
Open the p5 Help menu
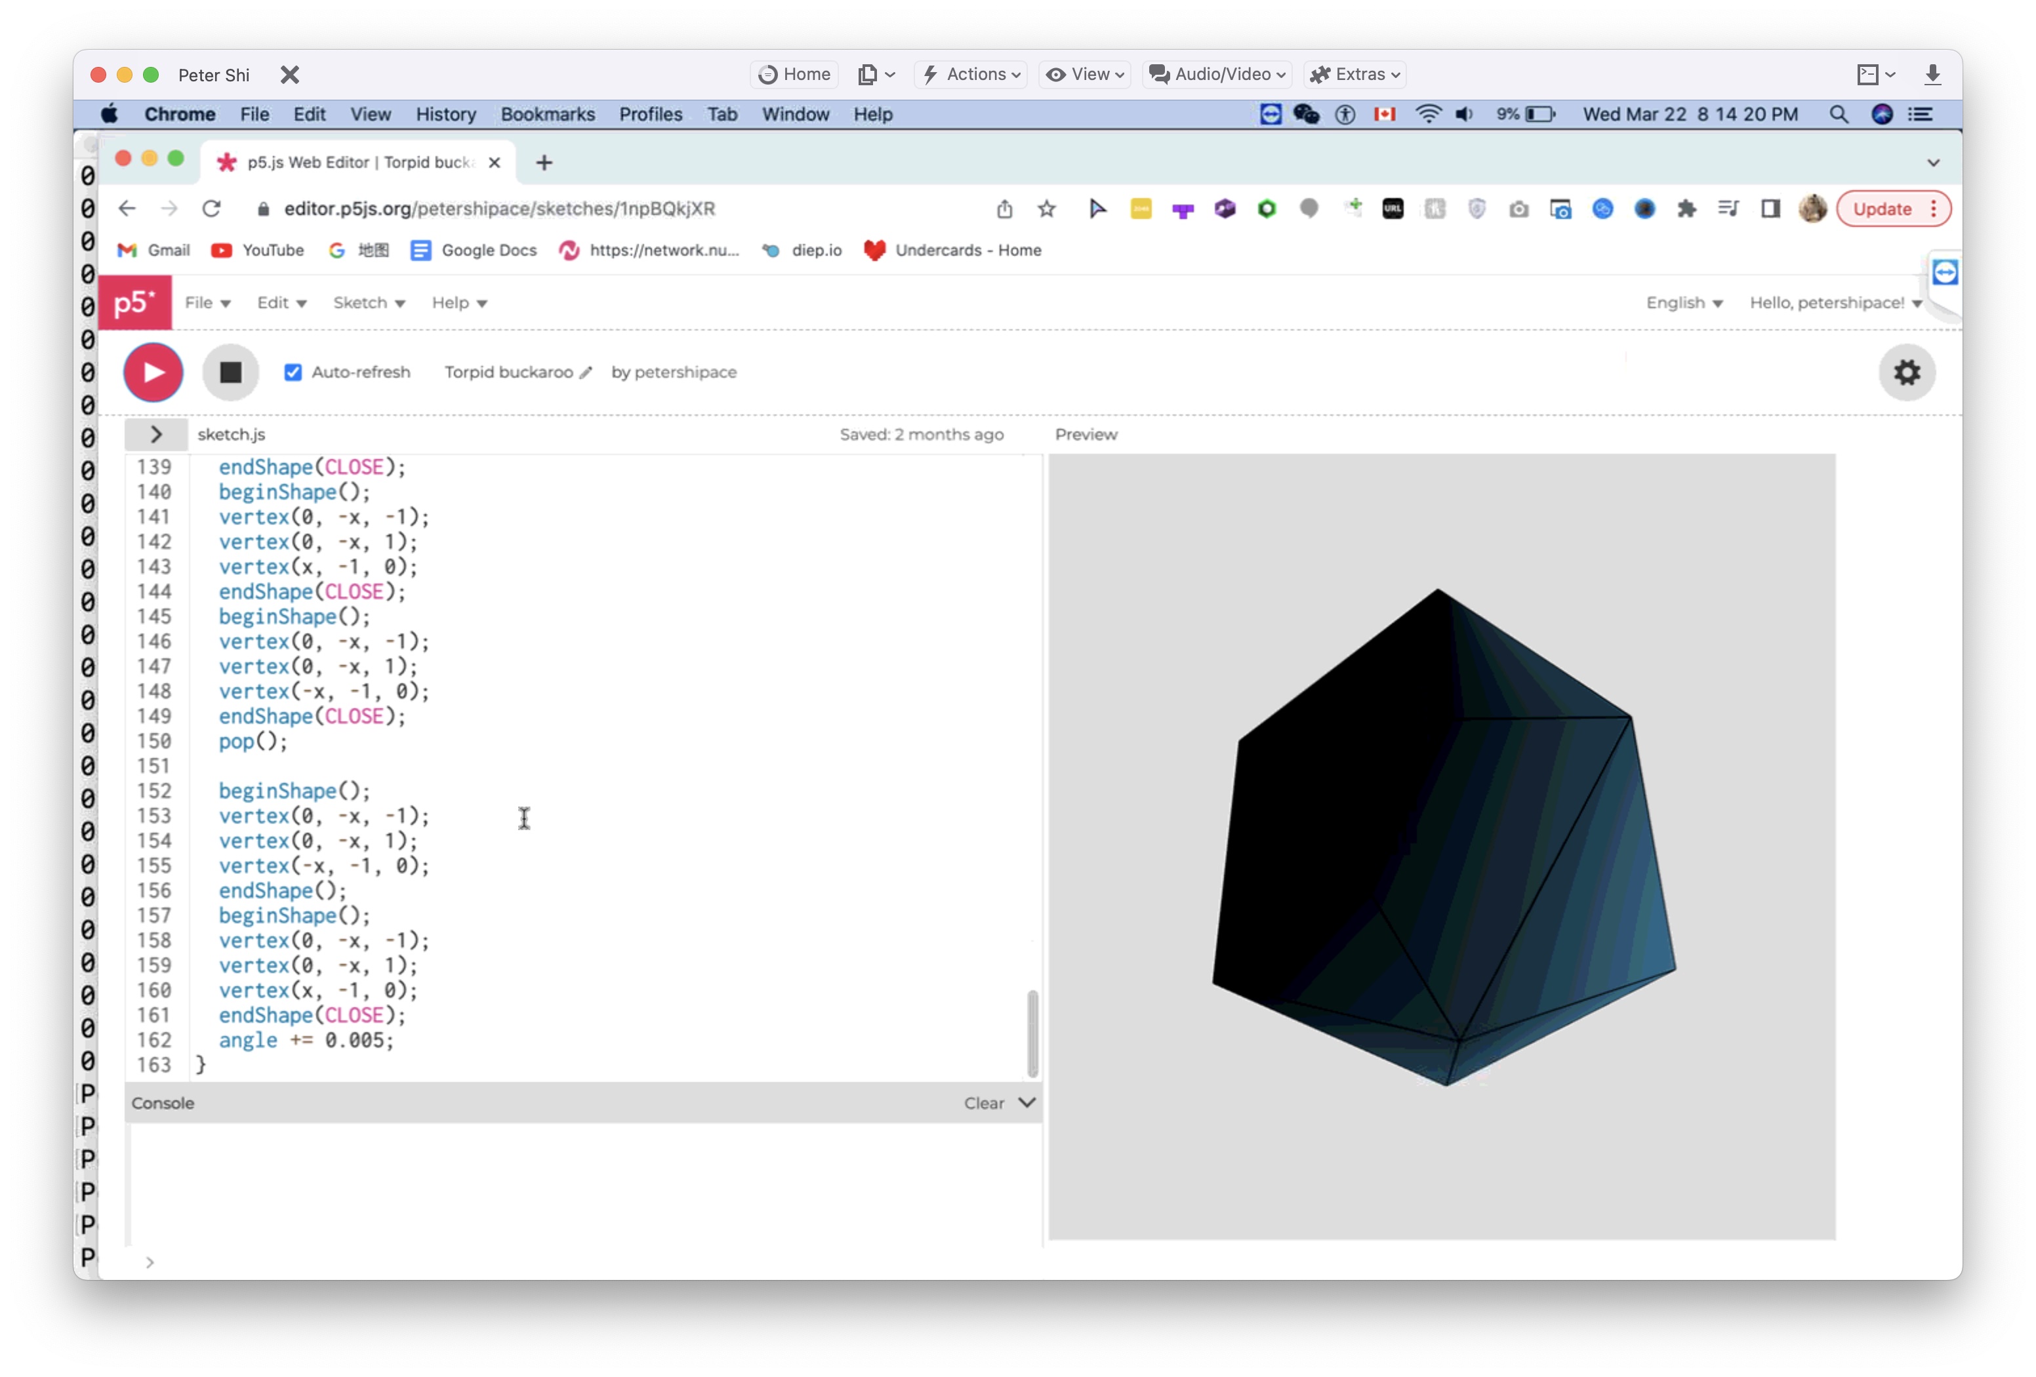tap(459, 302)
